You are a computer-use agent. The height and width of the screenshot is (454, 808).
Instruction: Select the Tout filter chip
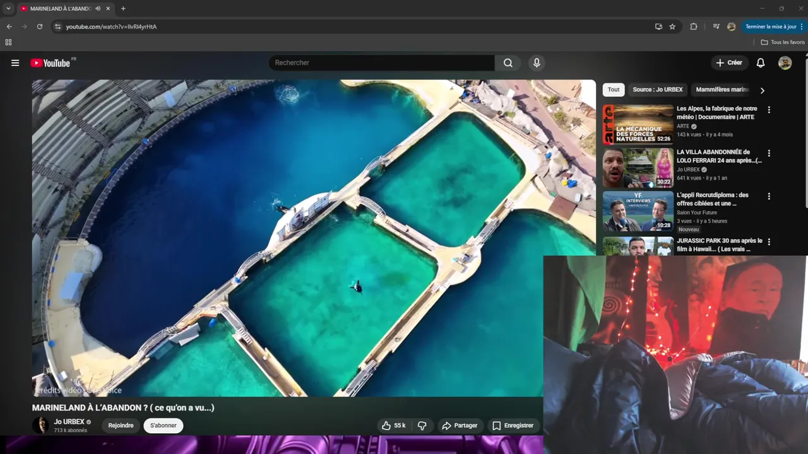[x=614, y=90]
